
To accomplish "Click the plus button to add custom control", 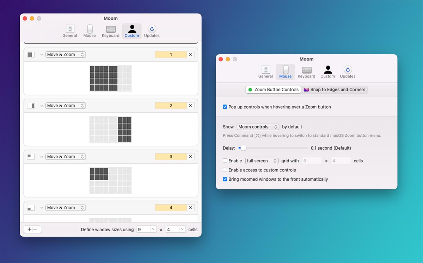I will (29, 229).
